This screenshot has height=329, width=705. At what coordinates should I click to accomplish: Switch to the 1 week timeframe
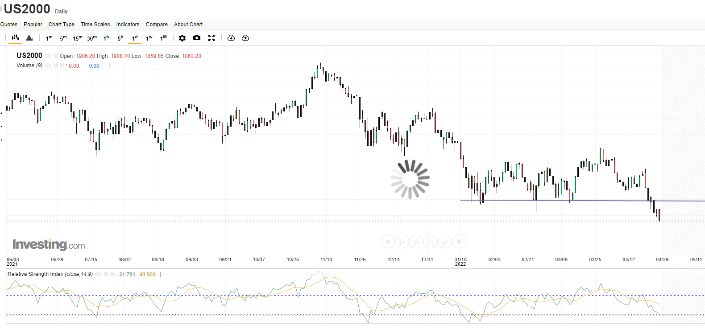(x=149, y=38)
